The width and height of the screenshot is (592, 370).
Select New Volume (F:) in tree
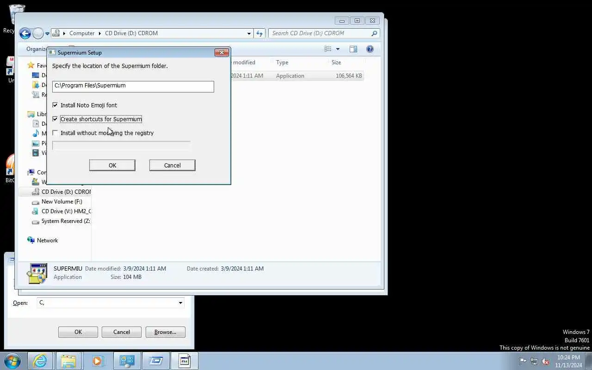[x=62, y=202]
